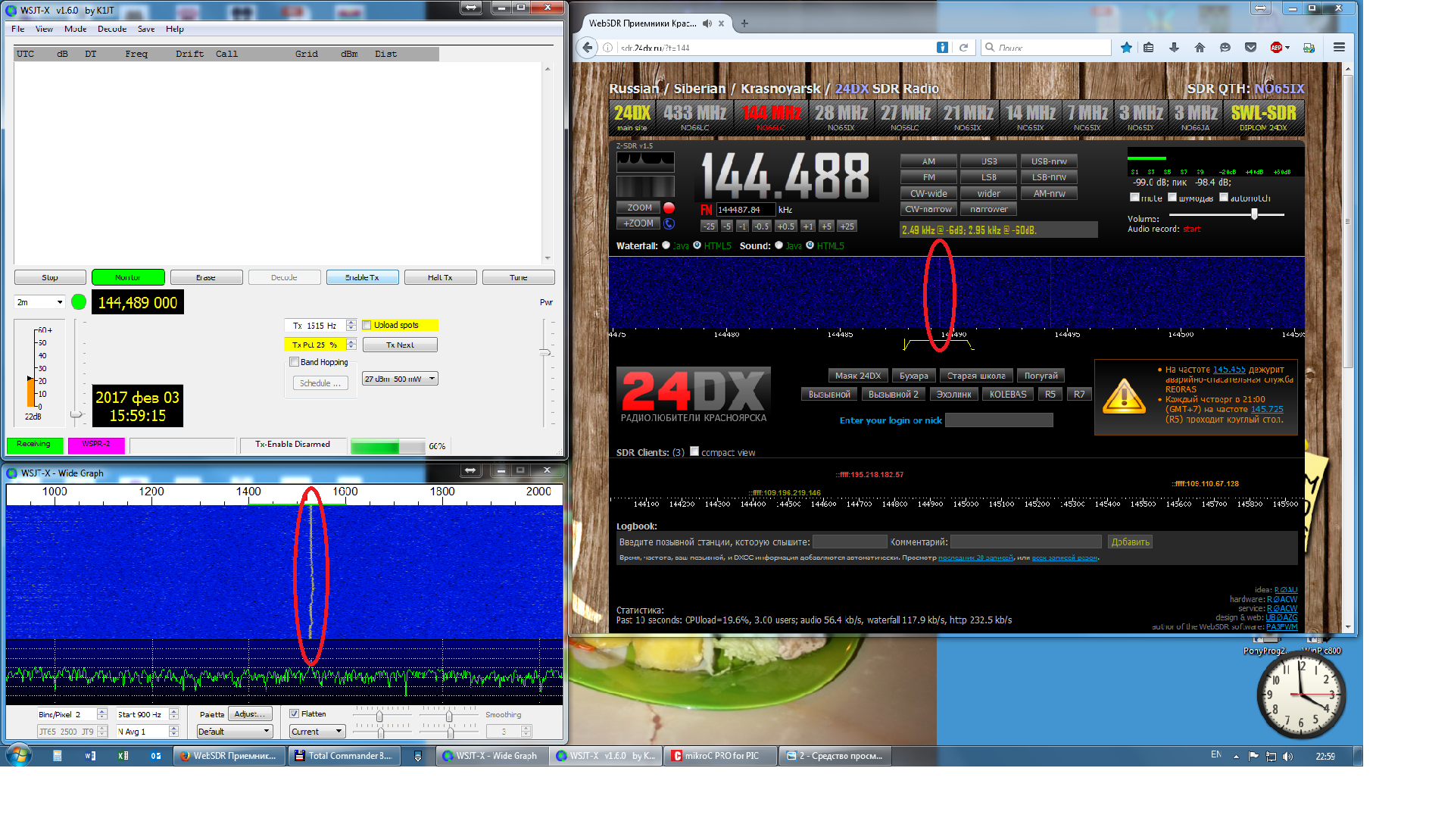
Task: Open the Firefox hamburger menu
Action: (1339, 48)
